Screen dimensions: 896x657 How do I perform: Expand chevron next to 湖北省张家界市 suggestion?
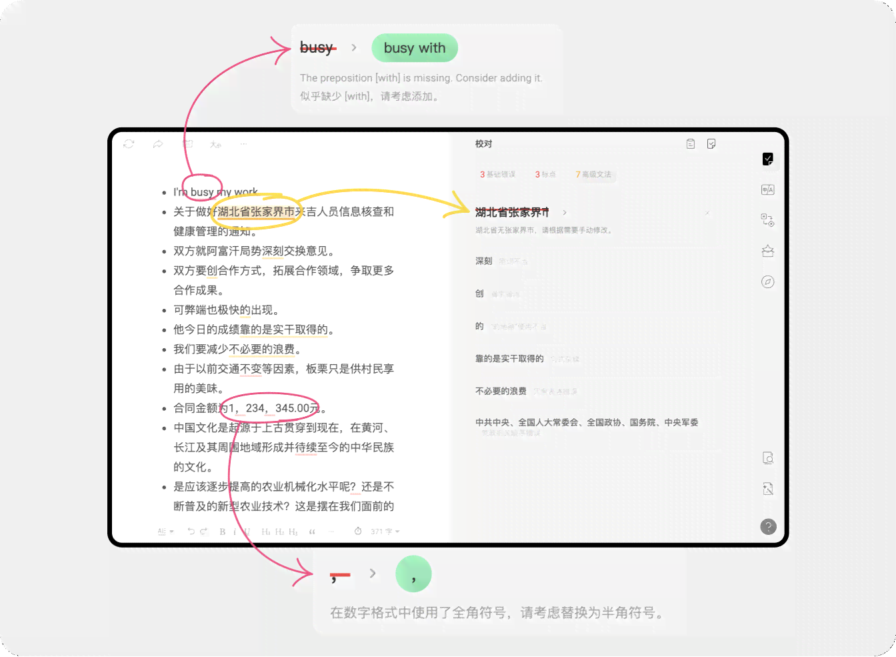click(565, 213)
